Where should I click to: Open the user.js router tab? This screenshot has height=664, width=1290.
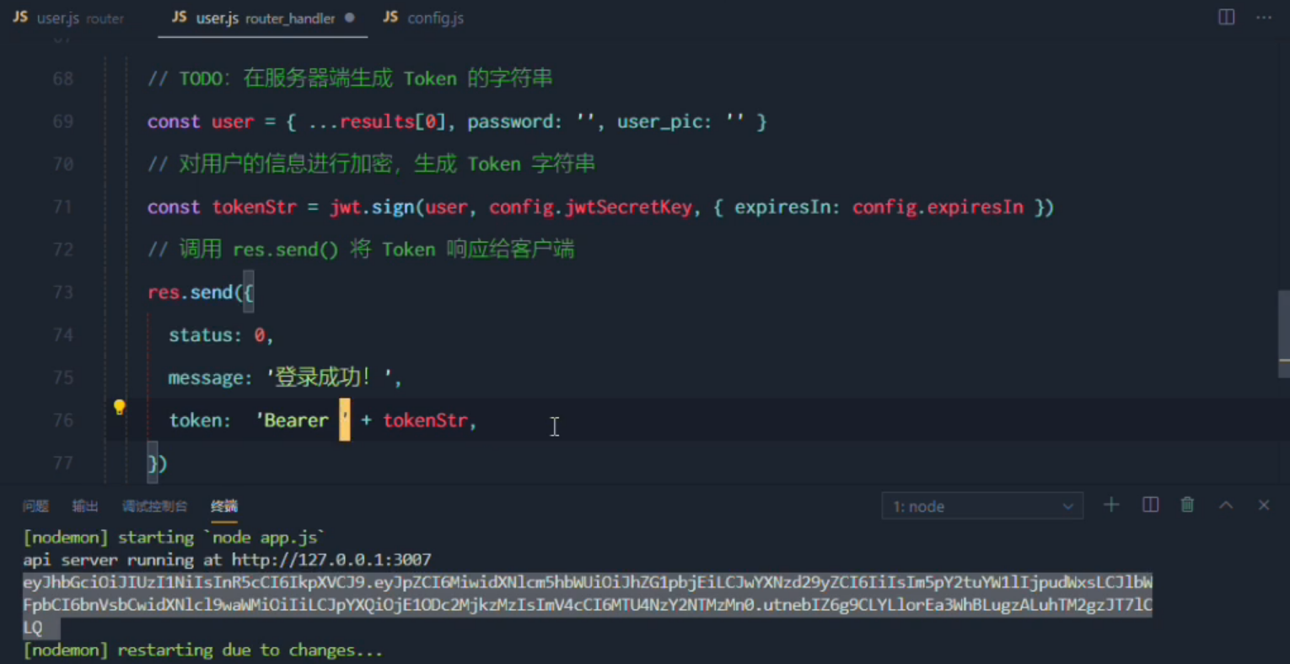(68, 18)
